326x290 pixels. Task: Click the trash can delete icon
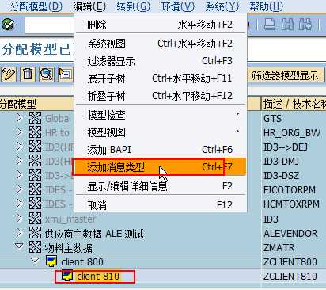point(28,74)
